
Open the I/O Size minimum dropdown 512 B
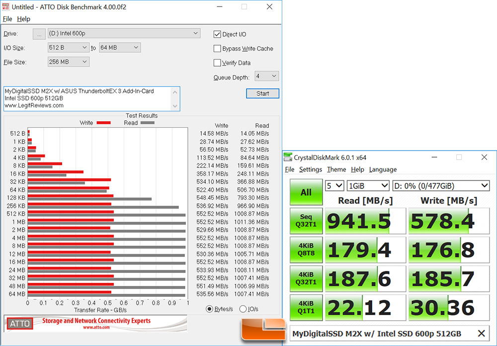68,48
